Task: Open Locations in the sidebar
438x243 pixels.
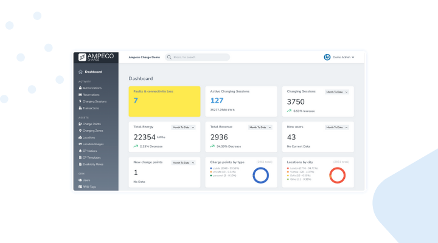Action: click(x=89, y=137)
